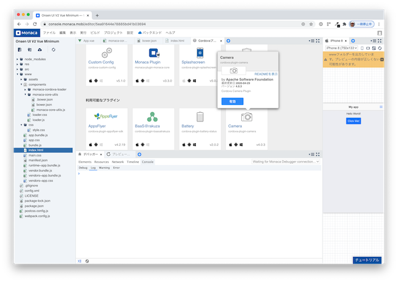Add a new tab in iPhone preview panel
The width and height of the screenshot is (398, 282).
[353, 40]
